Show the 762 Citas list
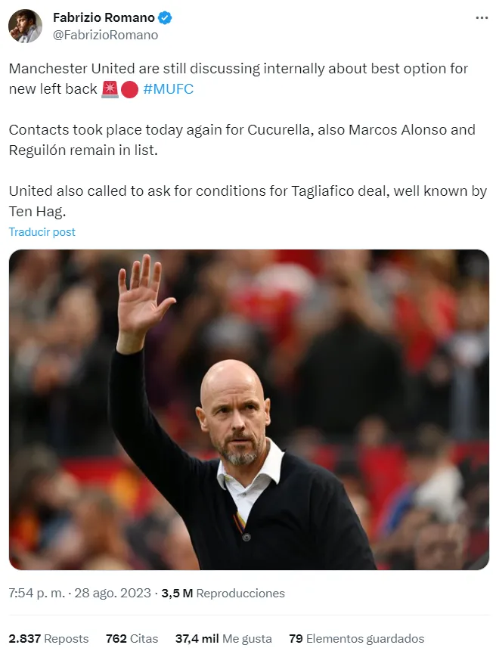 click(132, 638)
